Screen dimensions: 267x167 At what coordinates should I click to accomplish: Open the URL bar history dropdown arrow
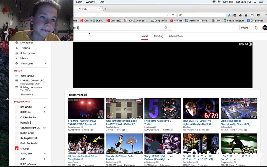167,15
